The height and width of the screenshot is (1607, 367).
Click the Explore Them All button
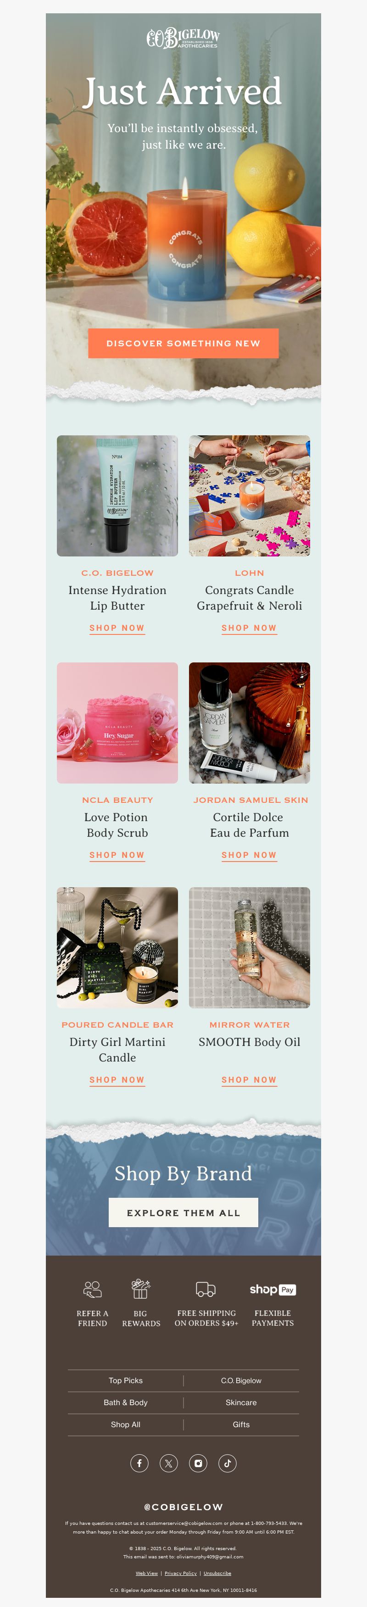(x=183, y=1213)
